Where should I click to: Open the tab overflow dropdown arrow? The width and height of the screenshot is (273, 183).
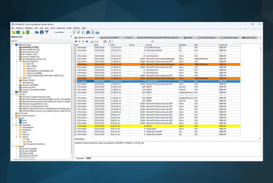click(x=260, y=37)
